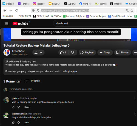Viewport: 137px width, 126px height.
Task: Bookmark this page with the star icon
Action: click(x=132, y=10)
